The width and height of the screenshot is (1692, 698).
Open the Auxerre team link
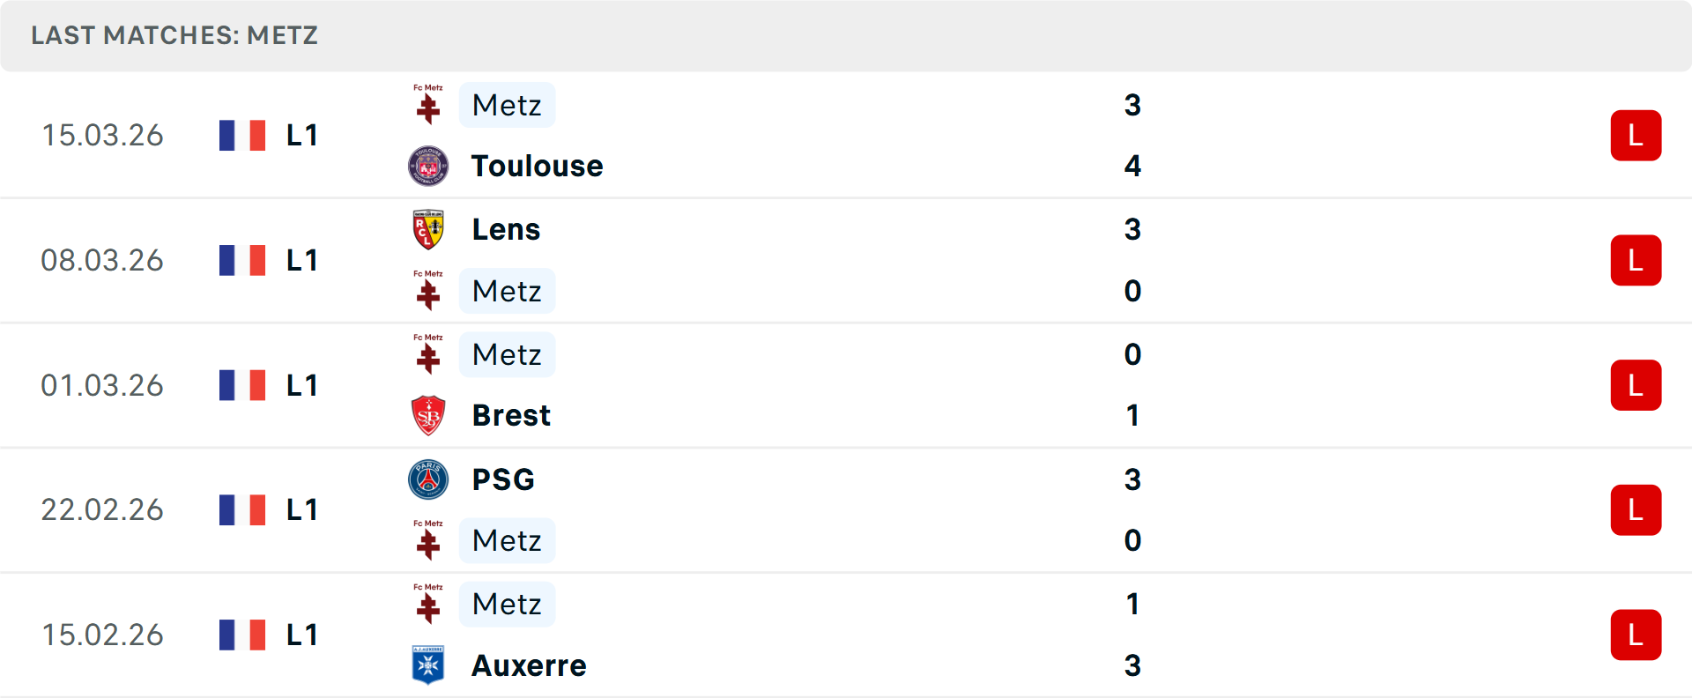[x=529, y=665]
